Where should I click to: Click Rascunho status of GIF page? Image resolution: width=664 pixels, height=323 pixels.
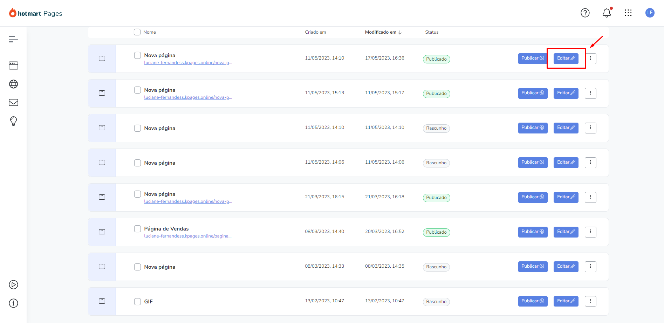coord(436,302)
